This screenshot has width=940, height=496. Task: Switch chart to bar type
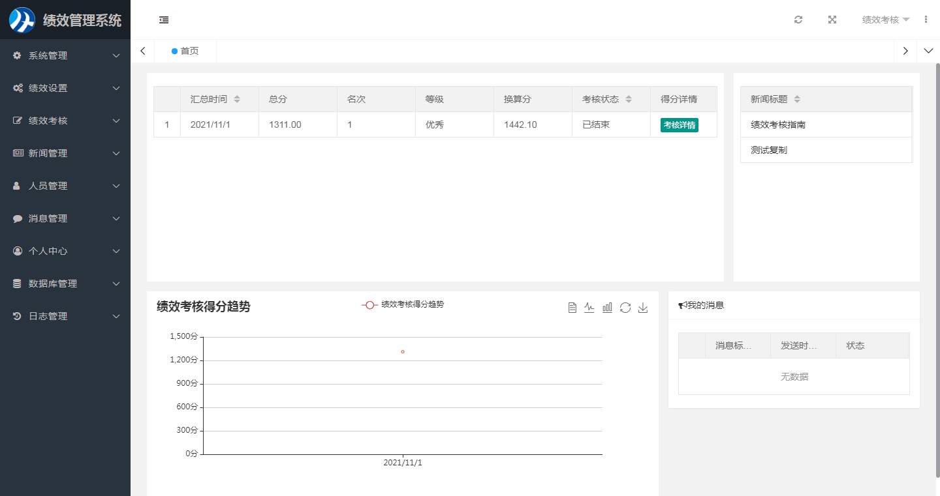click(607, 308)
